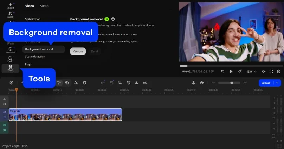Click the record button in timeline toolbar
The height and width of the screenshot is (149, 284).
12,83
